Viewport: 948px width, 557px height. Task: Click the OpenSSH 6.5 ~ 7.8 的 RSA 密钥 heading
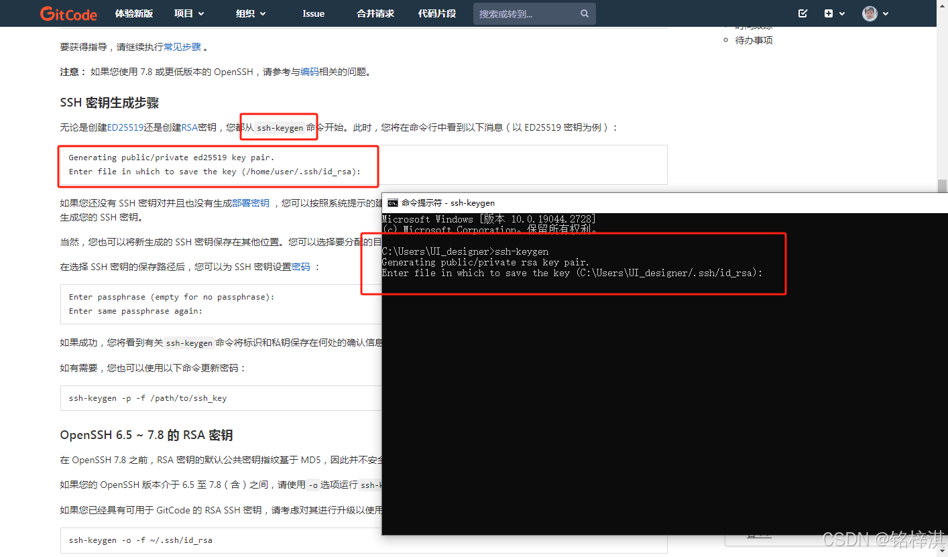tap(146, 435)
